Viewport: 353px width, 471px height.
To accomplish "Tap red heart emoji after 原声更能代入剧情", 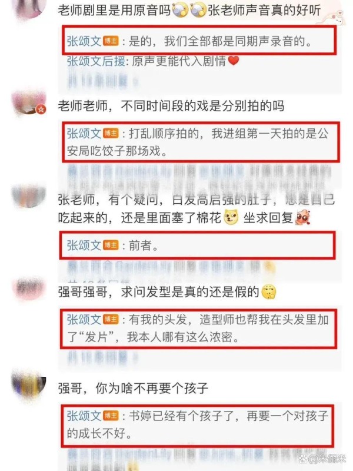I will (234, 61).
